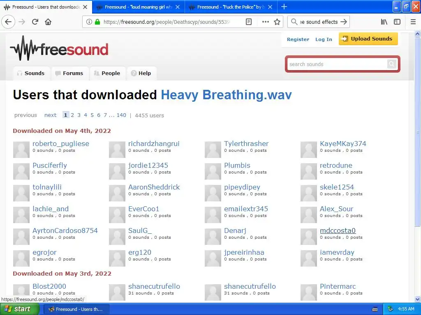Go to the next page link
The image size is (421, 315).
coord(50,115)
